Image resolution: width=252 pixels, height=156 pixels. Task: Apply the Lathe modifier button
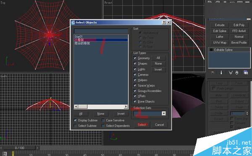point(220,37)
